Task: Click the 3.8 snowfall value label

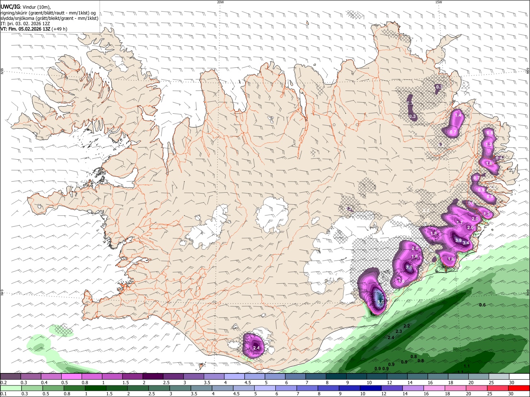Action: 409,268
